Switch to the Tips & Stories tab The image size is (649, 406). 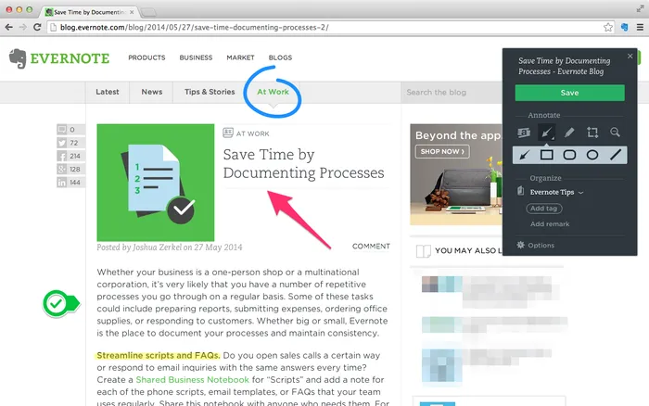coord(210,92)
